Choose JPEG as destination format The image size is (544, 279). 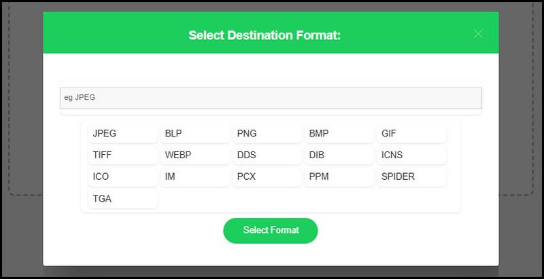click(x=123, y=134)
